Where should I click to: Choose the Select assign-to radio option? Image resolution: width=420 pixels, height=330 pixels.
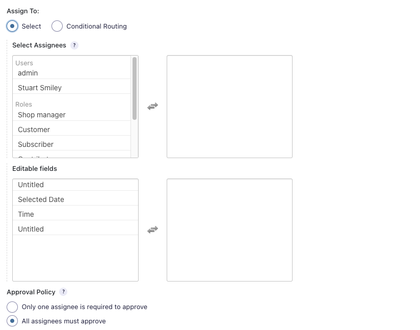click(12, 26)
